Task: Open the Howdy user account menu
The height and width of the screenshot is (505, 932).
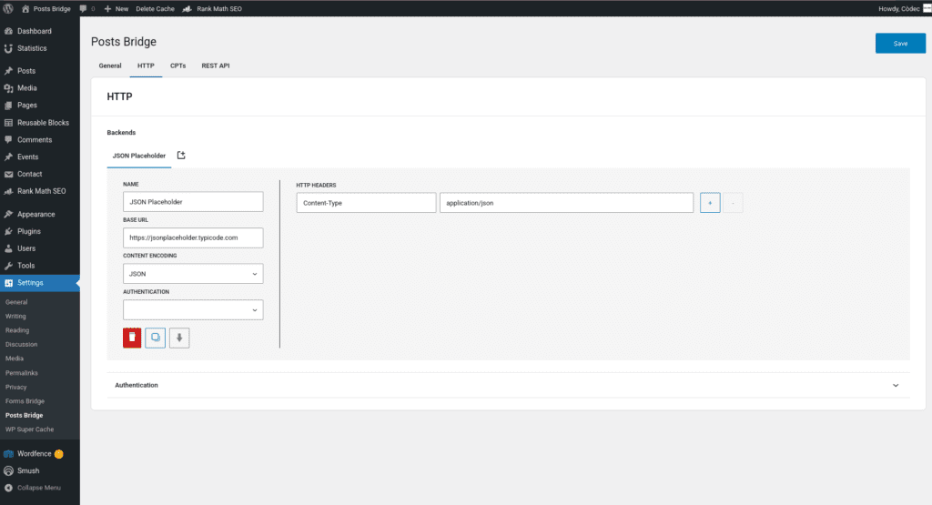Action: coord(904,8)
